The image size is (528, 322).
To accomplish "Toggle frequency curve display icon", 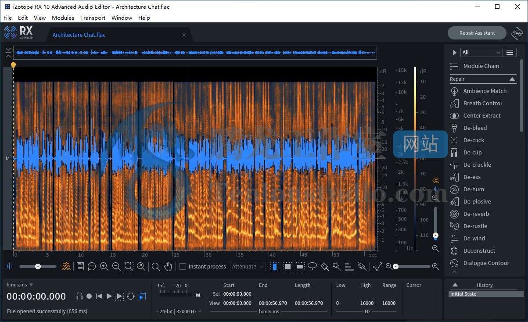I will 377,266.
